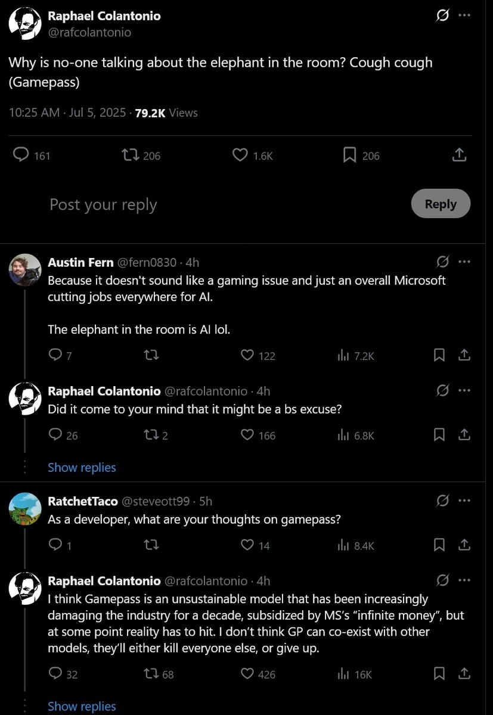Open the @rafcolantonio handle in the main post header

[89, 33]
